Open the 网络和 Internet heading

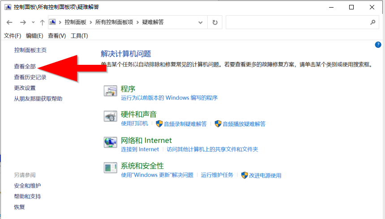coord(146,140)
